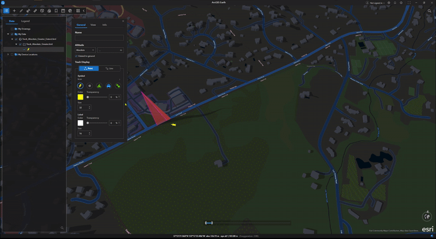Image resolution: width=436 pixels, height=239 pixels.
Task: Click the symbol Transparency slider
Action: pos(97,97)
